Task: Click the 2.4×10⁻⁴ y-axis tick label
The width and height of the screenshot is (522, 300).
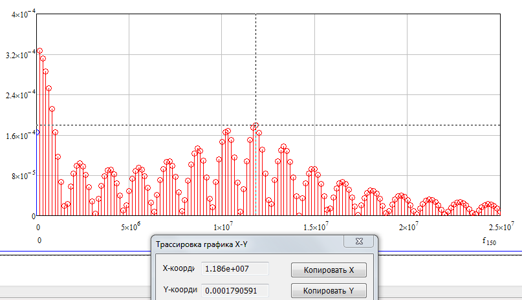Action: click(21, 95)
